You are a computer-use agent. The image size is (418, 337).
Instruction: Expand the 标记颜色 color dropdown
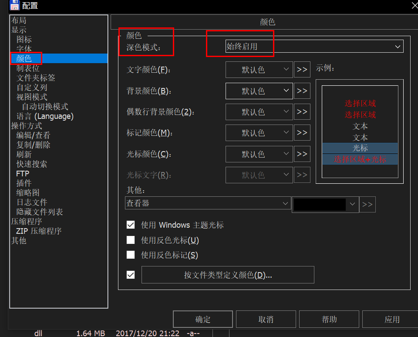pyautogui.click(x=259, y=132)
